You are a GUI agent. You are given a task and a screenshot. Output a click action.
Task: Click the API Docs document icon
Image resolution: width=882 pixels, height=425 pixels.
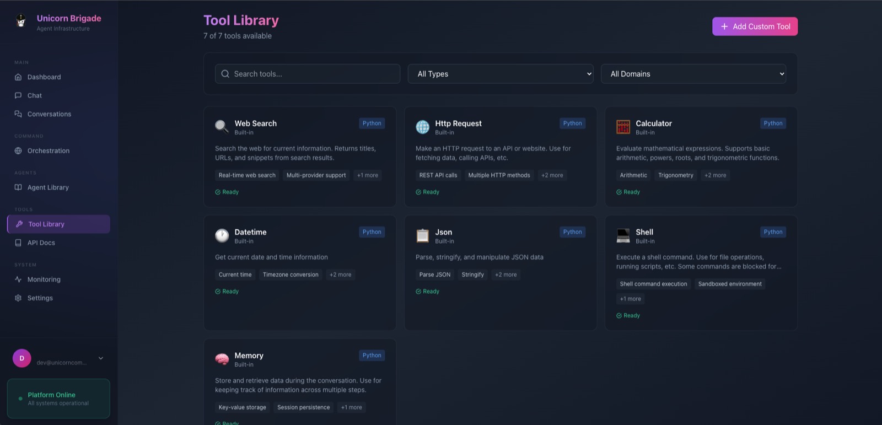tap(18, 243)
